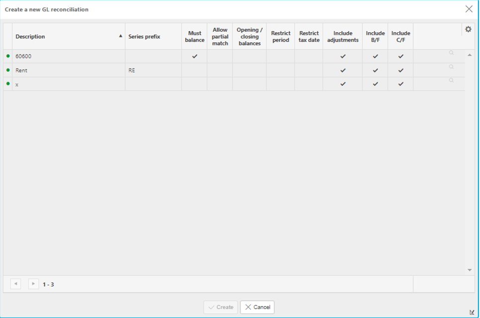This screenshot has width=480, height=318.
Task: Toggle Include C/F check for Rent
Action: [x=400, y=70]
